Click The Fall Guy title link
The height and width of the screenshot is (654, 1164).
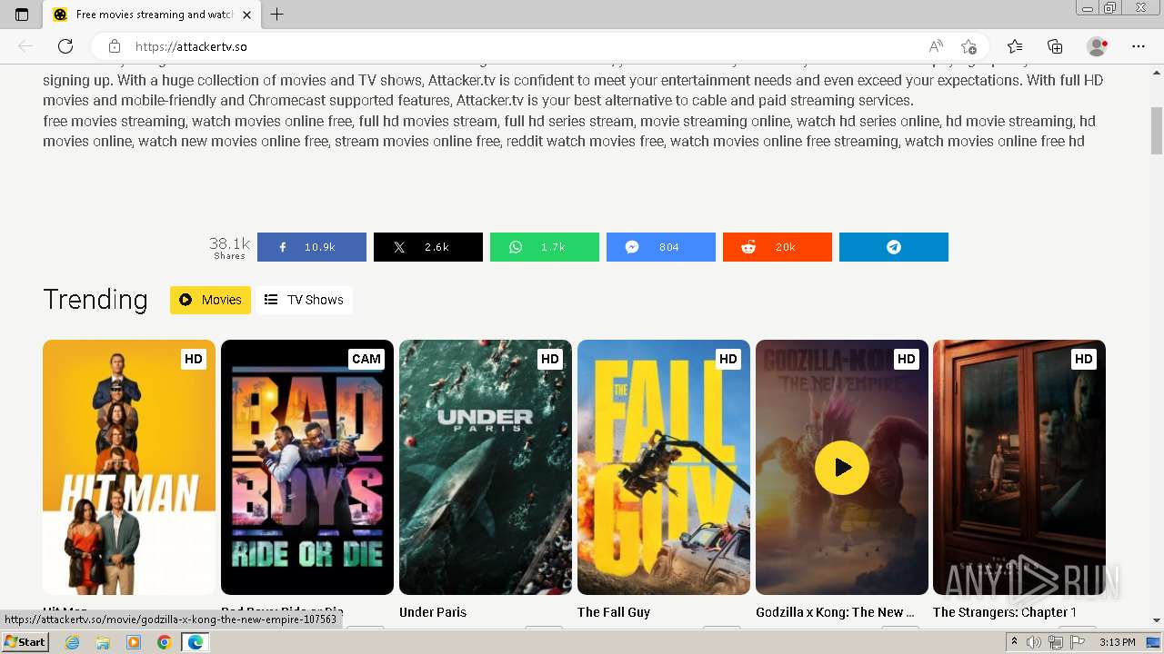tap(614, 612)
